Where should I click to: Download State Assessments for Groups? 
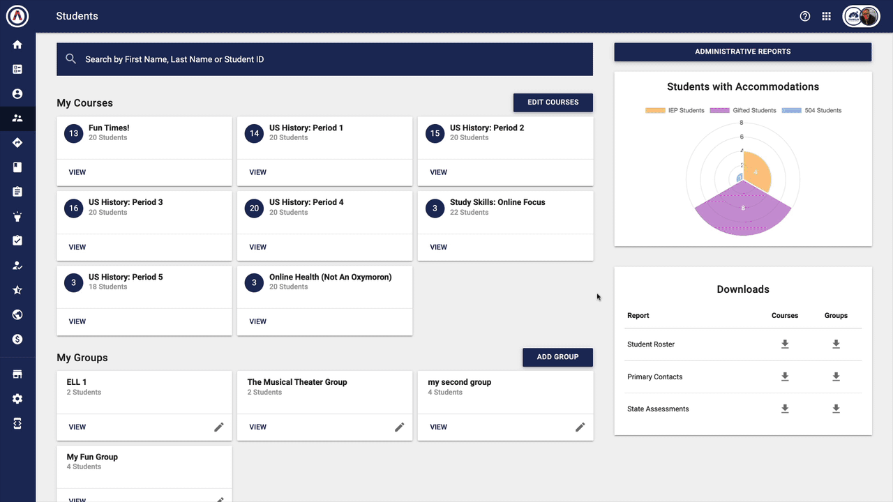tap(836, 409)
